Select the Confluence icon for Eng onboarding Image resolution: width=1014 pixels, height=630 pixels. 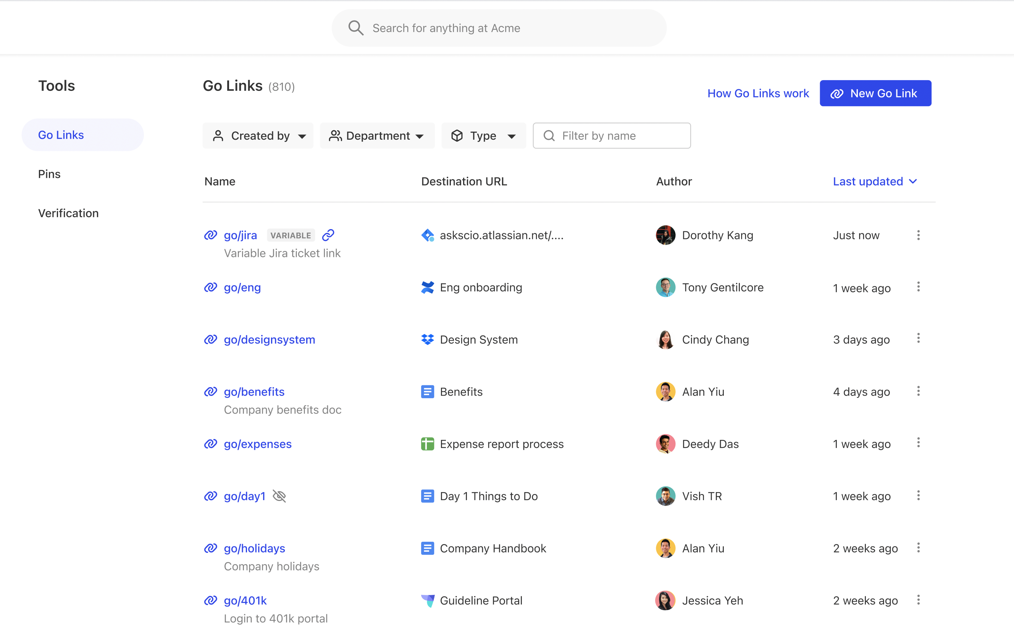pyautogui.click(x=428, y=287)
